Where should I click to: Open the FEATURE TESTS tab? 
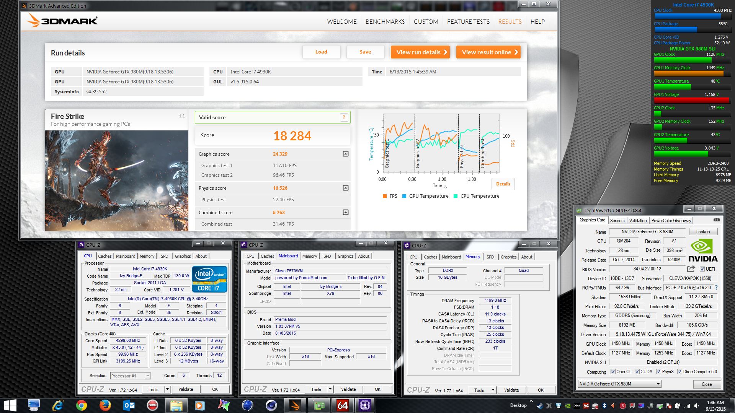468,22
